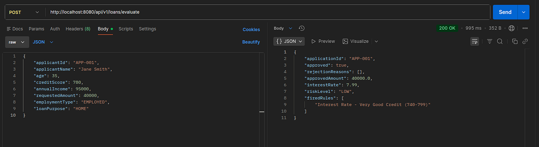Search within the response body
Image resolution: width=539 pixels, height=147 pixels.
pyautogui.click(x=500, y=41)
